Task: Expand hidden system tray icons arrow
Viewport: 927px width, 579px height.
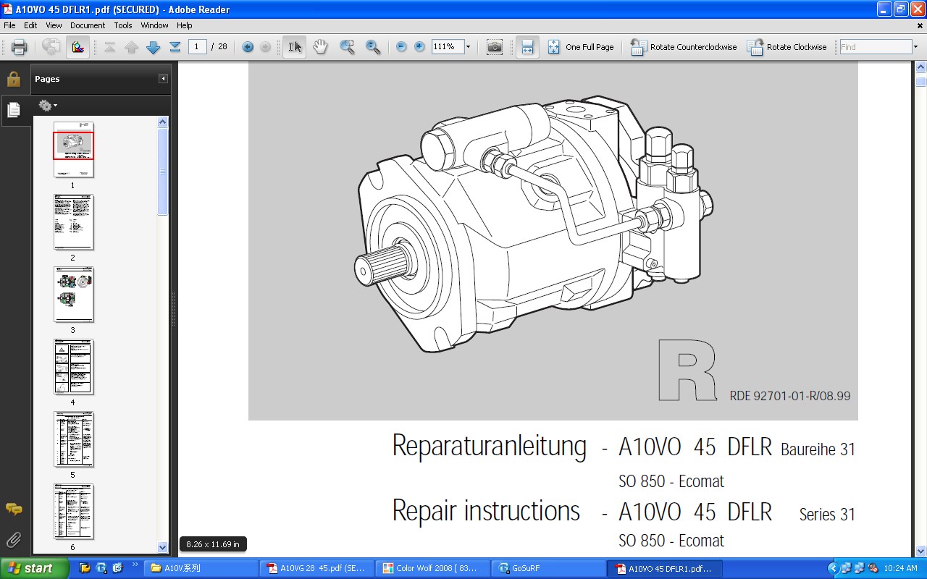Action: (833, 568)
